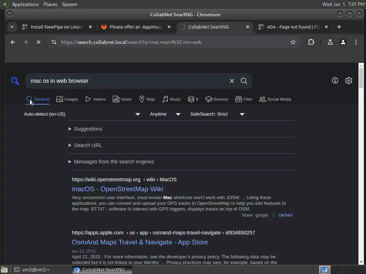Click the forward navigation arrow
The width and height of the screenshot is (366, 274).
[26, 42]
